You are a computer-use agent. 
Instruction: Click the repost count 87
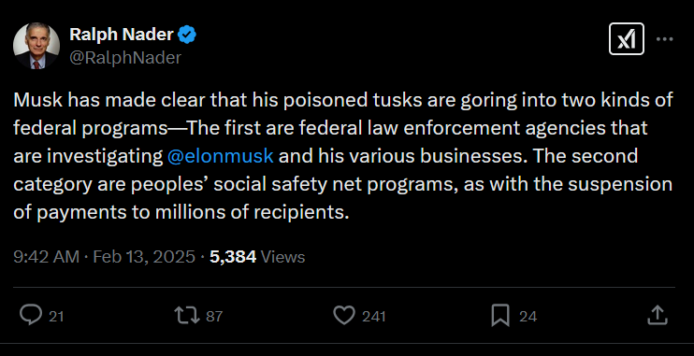(x=214, y=317)
